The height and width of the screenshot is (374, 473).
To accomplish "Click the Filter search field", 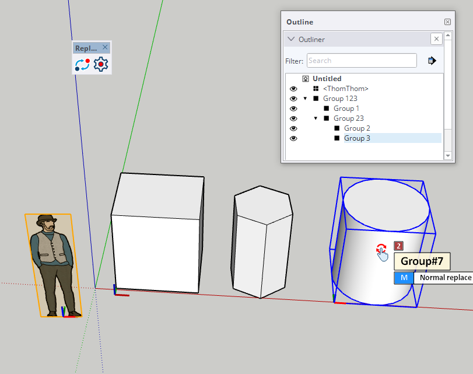I will click(x=361, y=61).
